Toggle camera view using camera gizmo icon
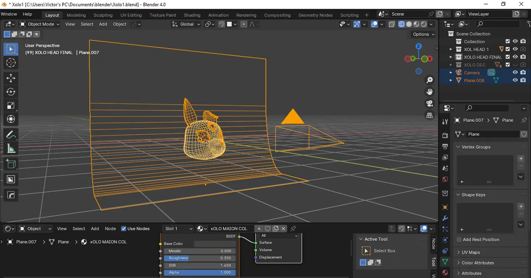Screen dimensions: 531x278 coord(430,103)
